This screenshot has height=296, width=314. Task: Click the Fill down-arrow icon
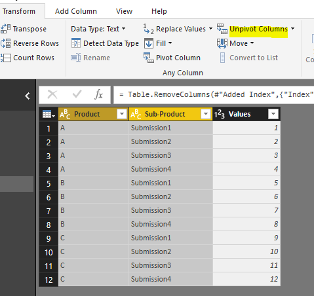point(149,43)
